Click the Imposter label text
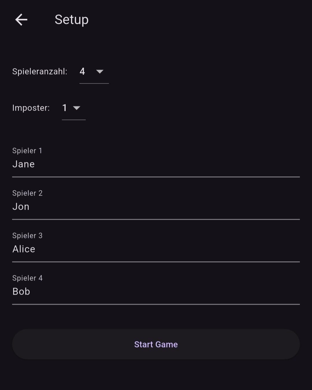 point(31,108)
